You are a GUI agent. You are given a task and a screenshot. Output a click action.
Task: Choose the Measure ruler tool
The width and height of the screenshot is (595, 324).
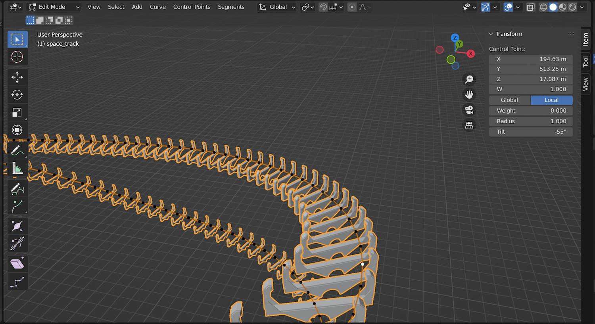pos(17,168)
